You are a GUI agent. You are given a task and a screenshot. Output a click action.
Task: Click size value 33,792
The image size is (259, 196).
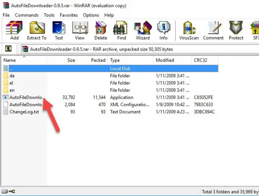tap(69, 97)
